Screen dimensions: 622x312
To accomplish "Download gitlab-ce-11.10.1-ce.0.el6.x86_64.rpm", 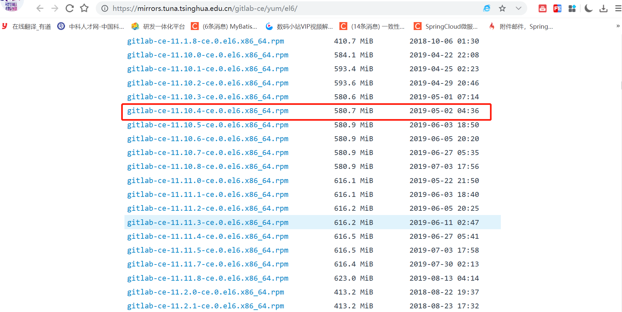I will point(208,69).
